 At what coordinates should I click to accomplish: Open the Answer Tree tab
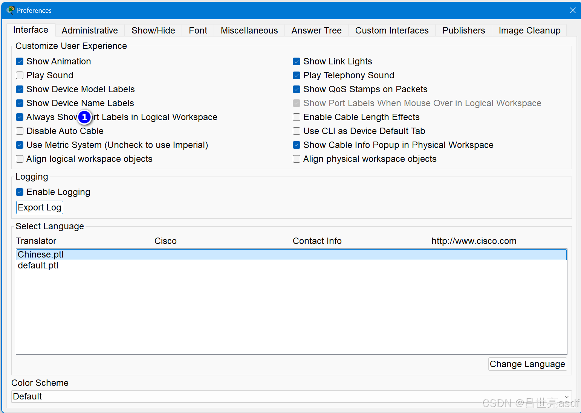pos(316,30)
